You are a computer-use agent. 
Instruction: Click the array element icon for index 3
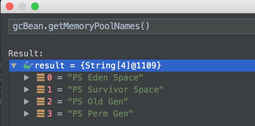coord(41,113)
